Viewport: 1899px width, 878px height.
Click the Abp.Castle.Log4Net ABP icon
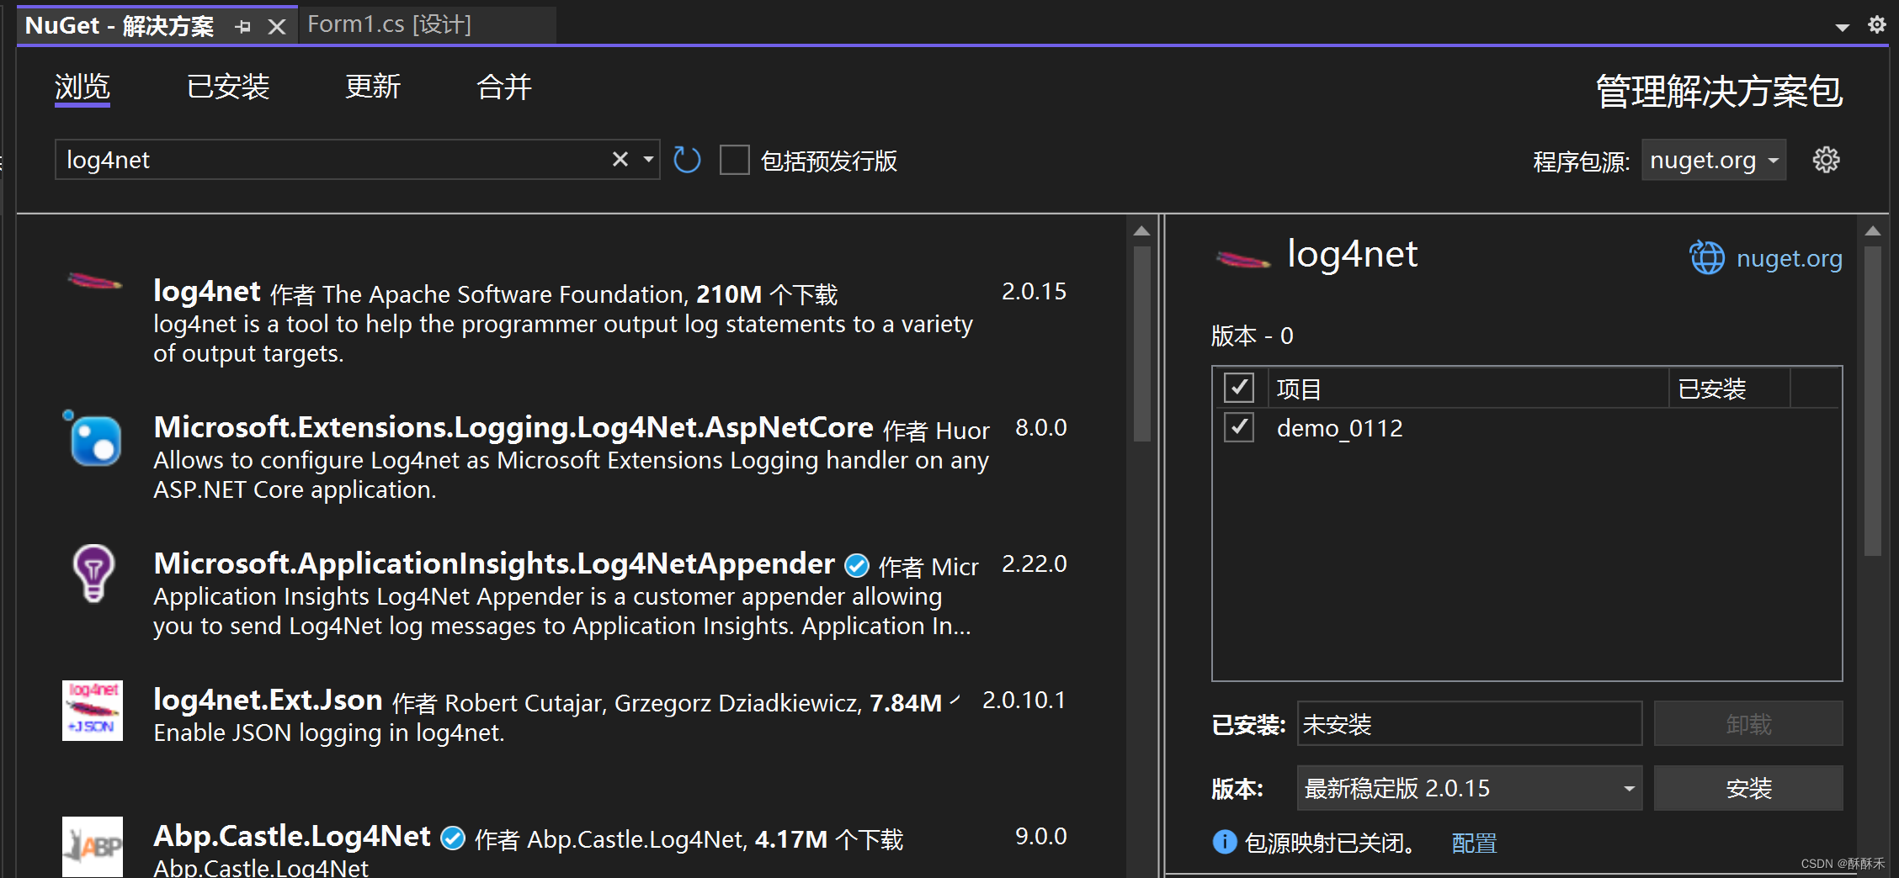[93, 847]
